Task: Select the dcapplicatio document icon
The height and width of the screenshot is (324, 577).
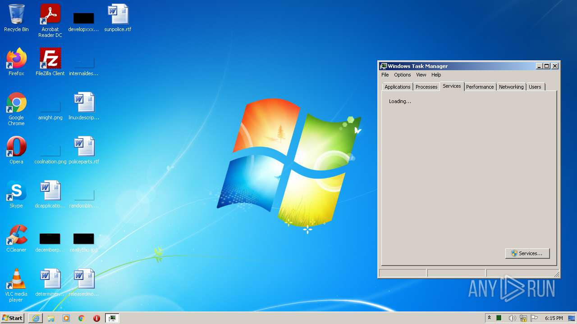Action: (50, 194)
